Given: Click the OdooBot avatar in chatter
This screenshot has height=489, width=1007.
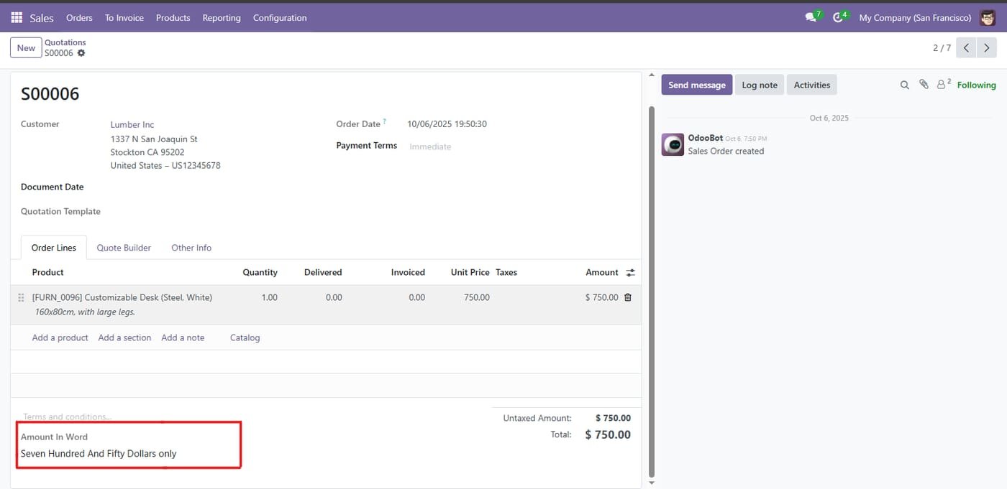Looking at the screenshot, I should click(673, 144).
